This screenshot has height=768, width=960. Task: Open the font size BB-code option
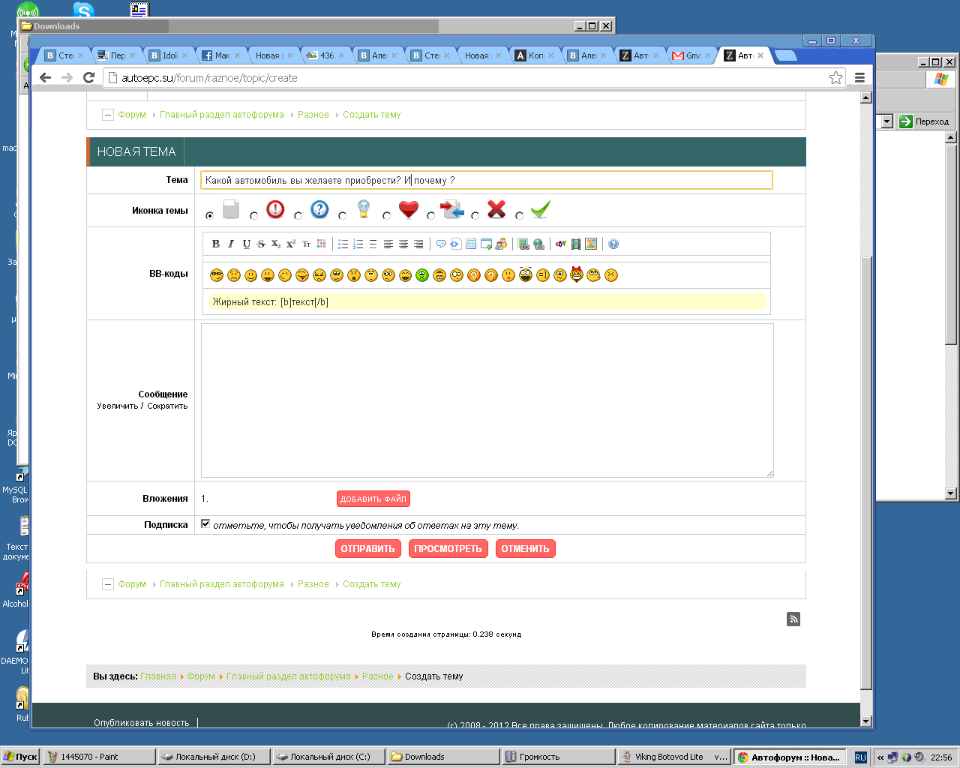pos(306,244)
